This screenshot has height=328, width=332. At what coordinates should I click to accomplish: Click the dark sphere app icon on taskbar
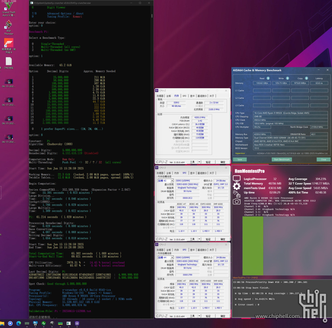coord(52,323)
